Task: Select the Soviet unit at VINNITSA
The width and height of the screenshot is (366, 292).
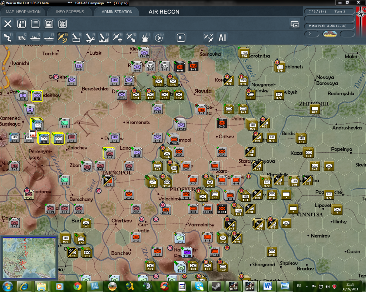Action: tap(293, 209)
